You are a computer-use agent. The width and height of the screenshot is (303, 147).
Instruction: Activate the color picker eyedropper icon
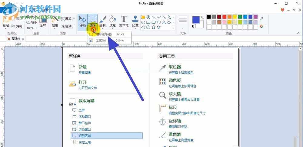pos(261,18)
